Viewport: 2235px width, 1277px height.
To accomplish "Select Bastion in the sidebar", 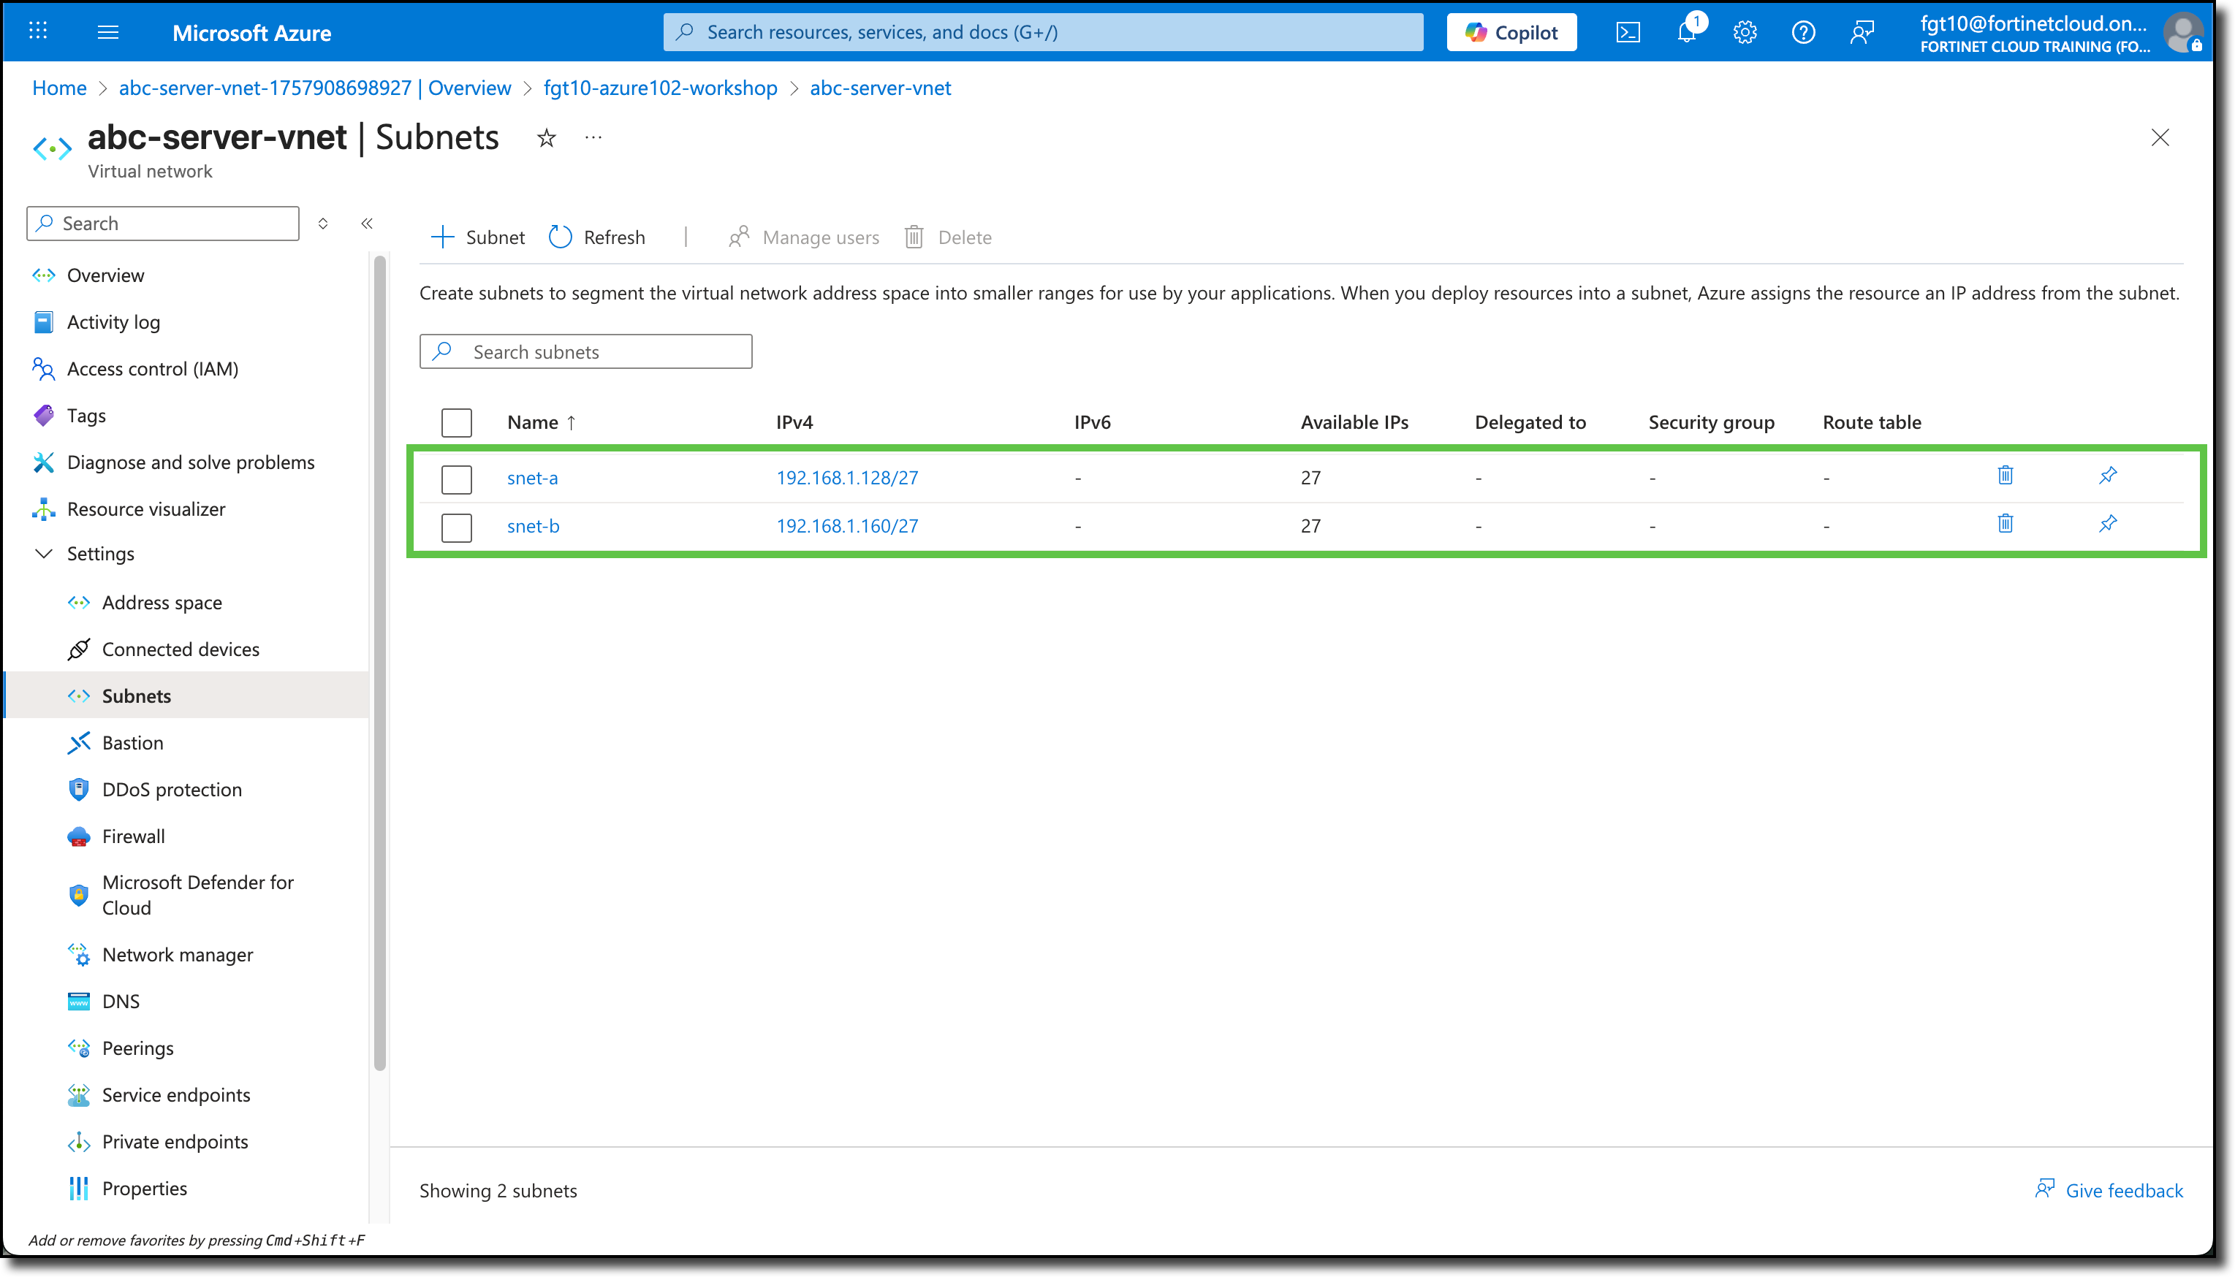I will coord(132,742).
